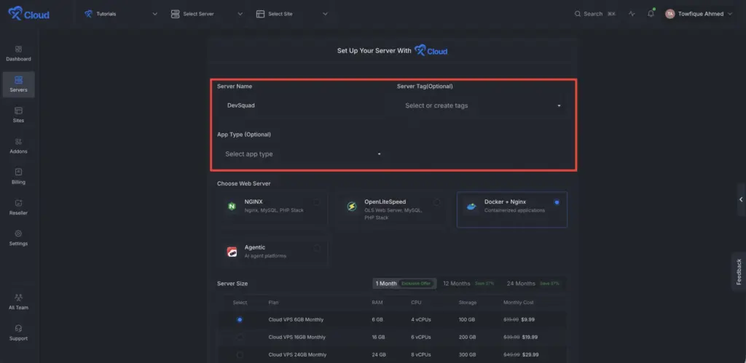
Task: Open the Billing sidebar section
Action: coord(18,176)
